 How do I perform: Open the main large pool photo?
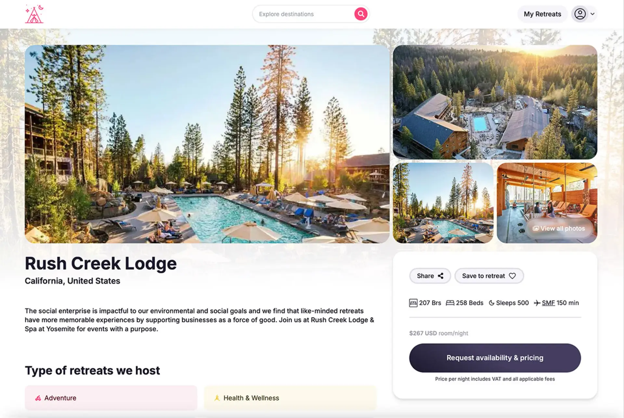[x=207, y=144]
